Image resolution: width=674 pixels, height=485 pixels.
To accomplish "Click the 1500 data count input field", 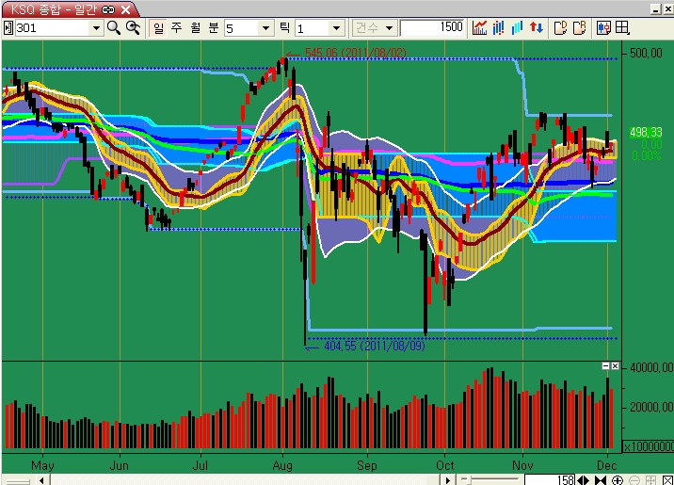I will pos(432,27).
